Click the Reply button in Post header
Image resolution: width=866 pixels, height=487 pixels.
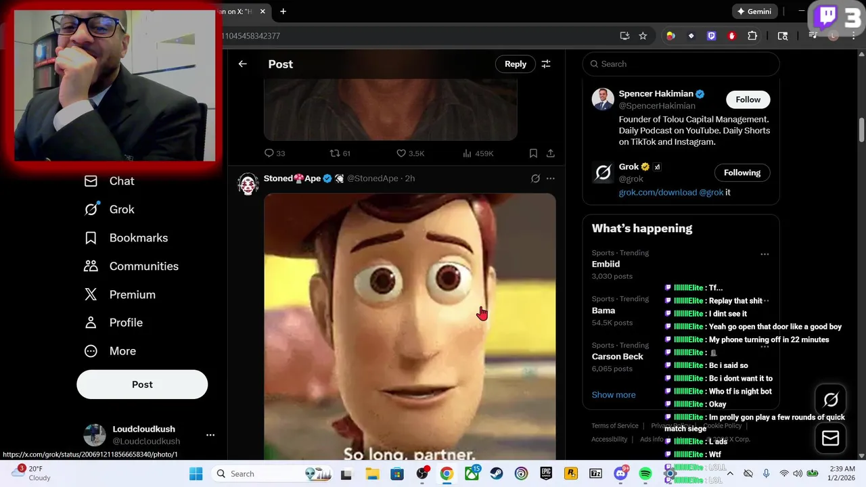pos(515,64)
